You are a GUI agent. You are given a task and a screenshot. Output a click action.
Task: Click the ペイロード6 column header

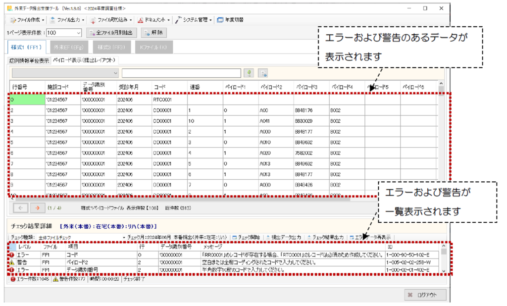coord(419,87)
